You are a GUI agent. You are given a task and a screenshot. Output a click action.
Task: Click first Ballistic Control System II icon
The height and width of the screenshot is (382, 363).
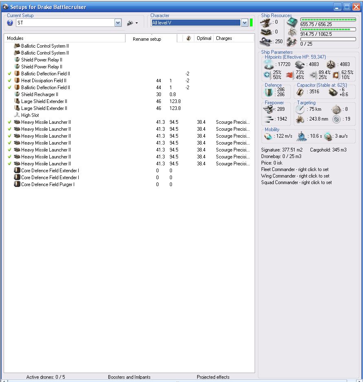click(x=17, y=46)
